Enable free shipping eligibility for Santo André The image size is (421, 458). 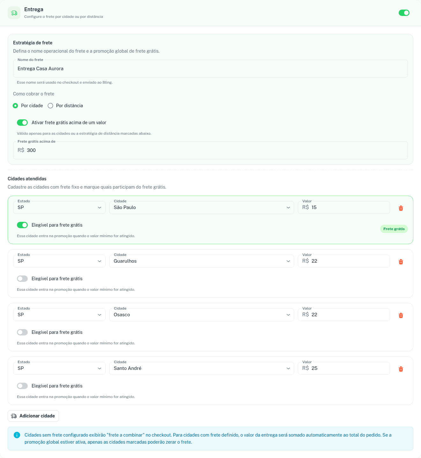pos(22,386)
